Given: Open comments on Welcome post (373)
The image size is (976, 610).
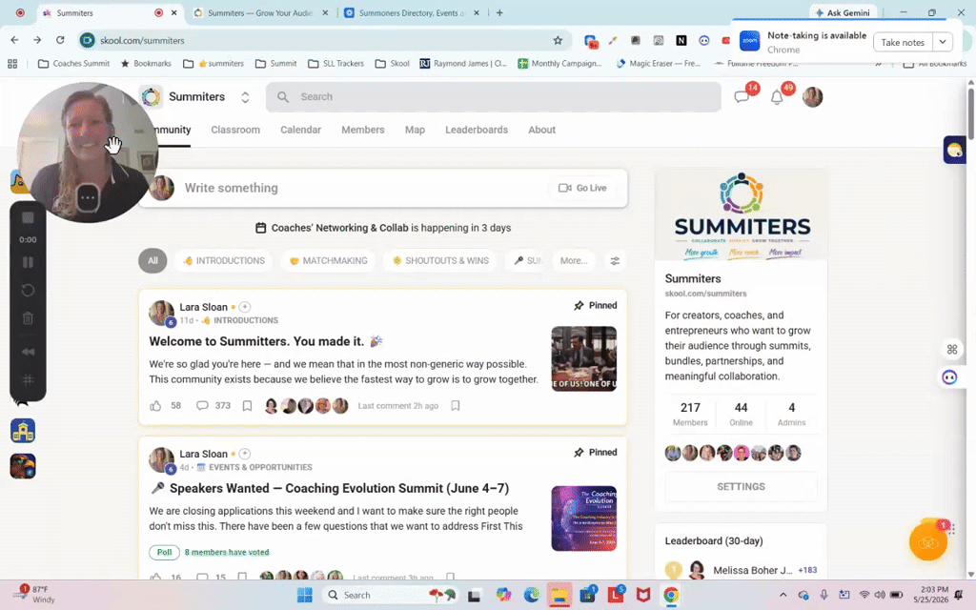Looking at the screenshot, I should pos(213,406).
